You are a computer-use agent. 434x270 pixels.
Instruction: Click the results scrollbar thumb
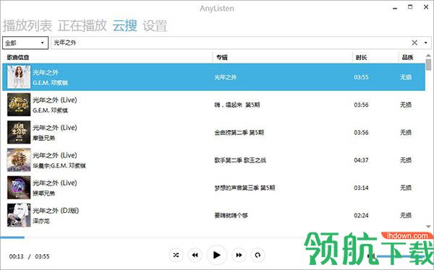428,65
